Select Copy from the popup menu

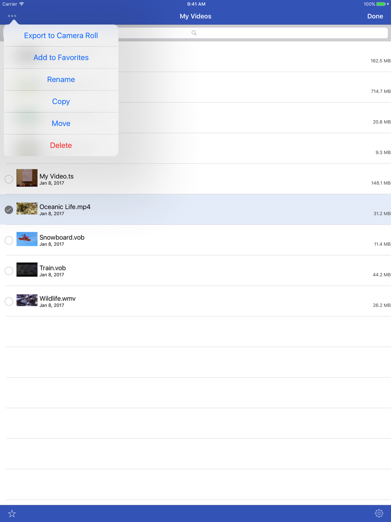point(61,101)
